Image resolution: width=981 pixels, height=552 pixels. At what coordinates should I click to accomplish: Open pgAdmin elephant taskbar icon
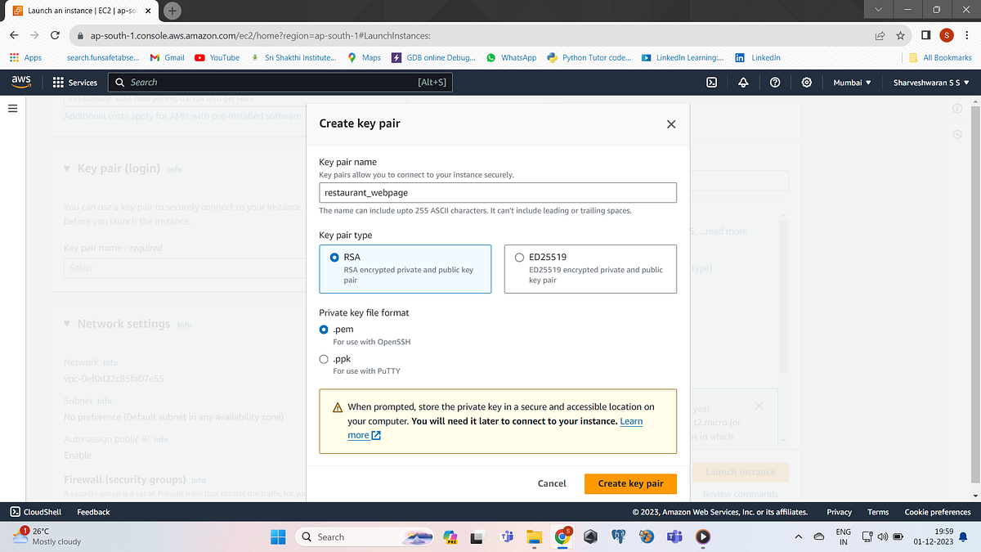point(619,536)
